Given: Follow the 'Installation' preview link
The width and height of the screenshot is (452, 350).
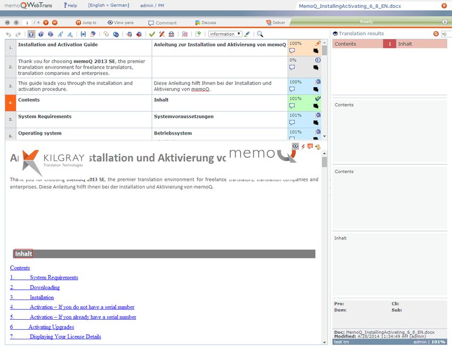Looking at the screenshot, I should pos(32,297).
